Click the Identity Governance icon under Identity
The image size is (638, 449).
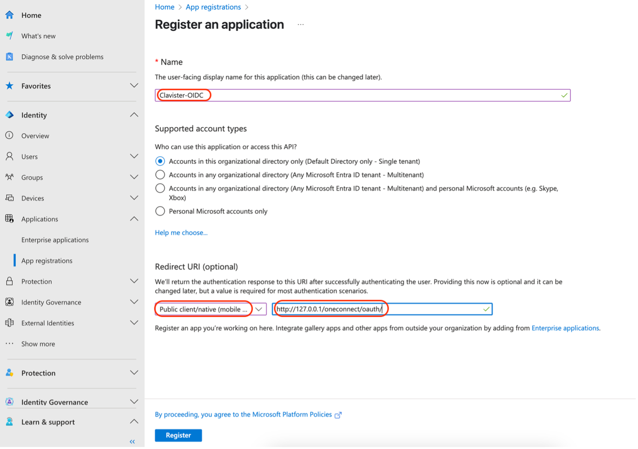[9, 302]
